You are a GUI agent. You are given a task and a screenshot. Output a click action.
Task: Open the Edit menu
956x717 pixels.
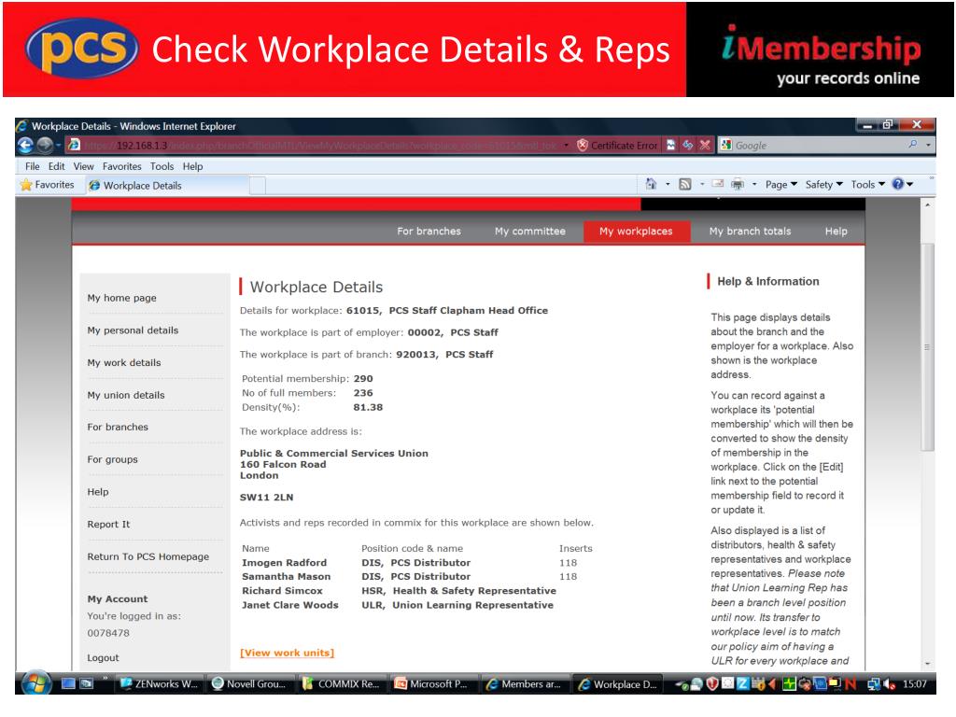[56, 166]
